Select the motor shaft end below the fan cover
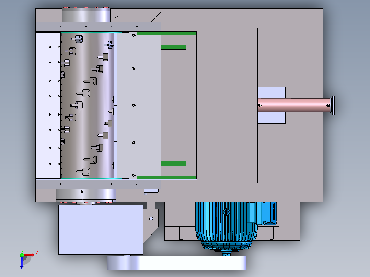This screenshot has height=277, width=370. coord(227,254)
